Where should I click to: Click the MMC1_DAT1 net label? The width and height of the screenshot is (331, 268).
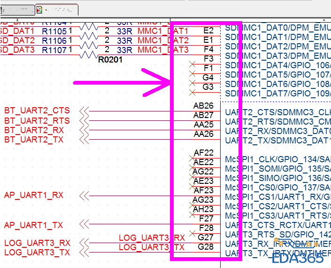pyautogui.click(x=163, y=32)
